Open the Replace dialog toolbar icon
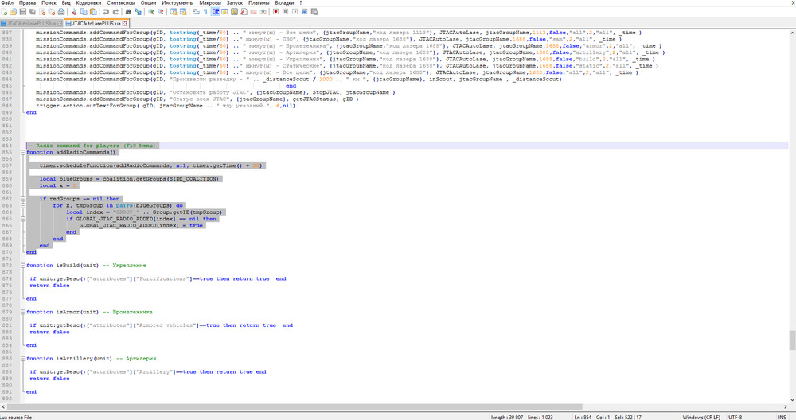This screenshot has height=420, width=796. (138, 11)
